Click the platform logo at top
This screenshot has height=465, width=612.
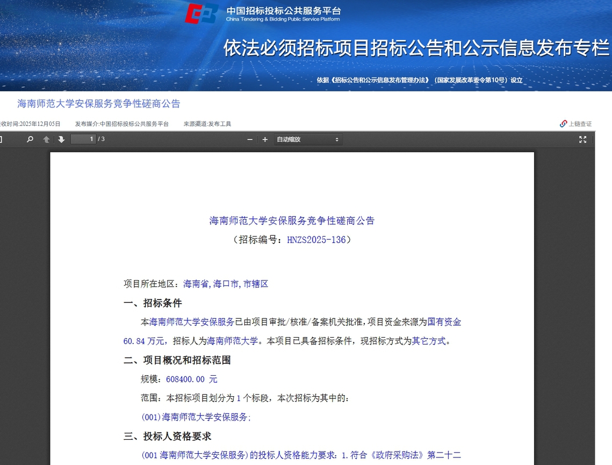201,13
